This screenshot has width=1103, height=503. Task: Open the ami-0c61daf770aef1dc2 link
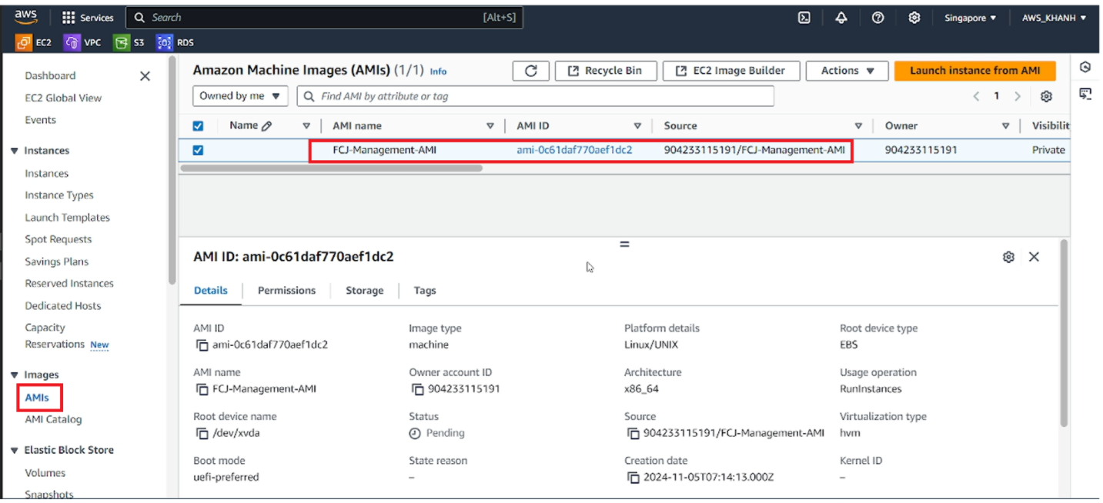pyautogui.click(x=574, y=151)
